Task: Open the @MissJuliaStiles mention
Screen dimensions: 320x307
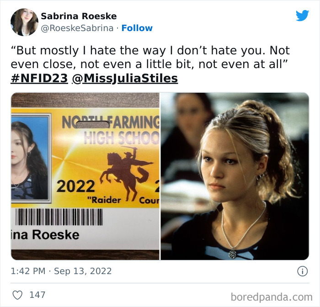Action: tap(125, 78)
